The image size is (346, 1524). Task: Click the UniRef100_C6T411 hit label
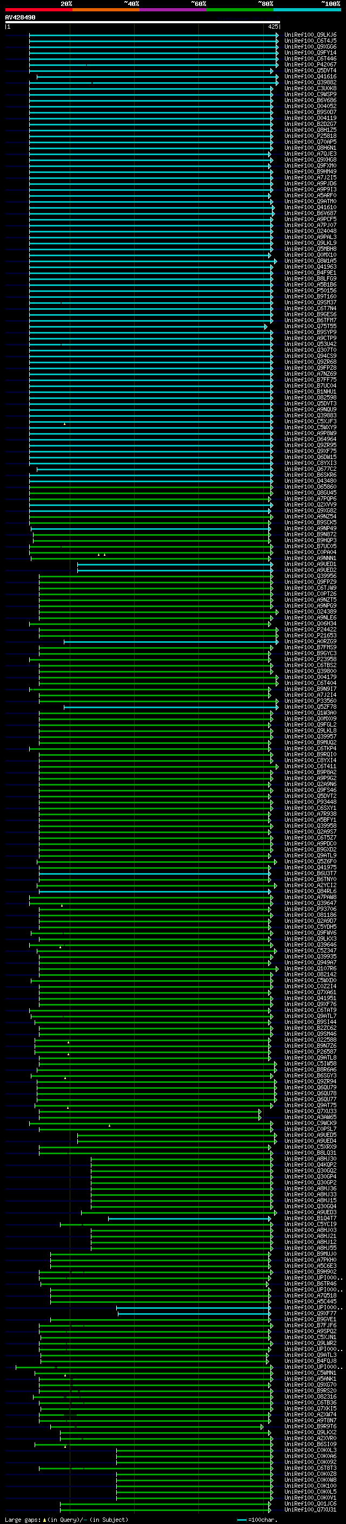coord(310,766)
